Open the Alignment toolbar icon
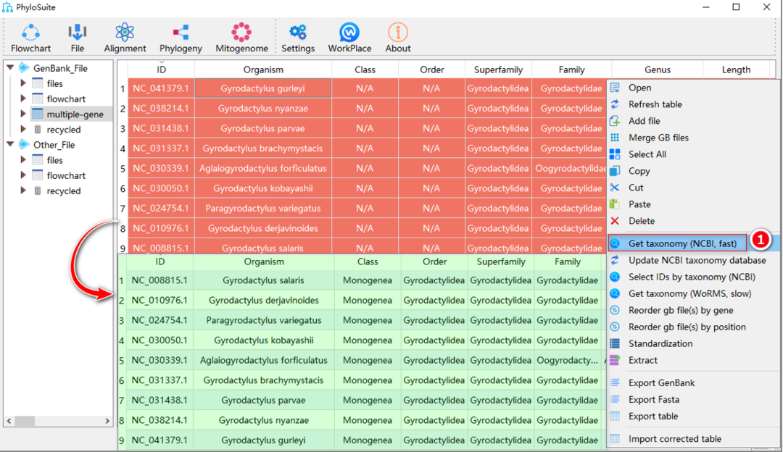The height and width of the screenshot is (452, 783). [x=125, y=33]
